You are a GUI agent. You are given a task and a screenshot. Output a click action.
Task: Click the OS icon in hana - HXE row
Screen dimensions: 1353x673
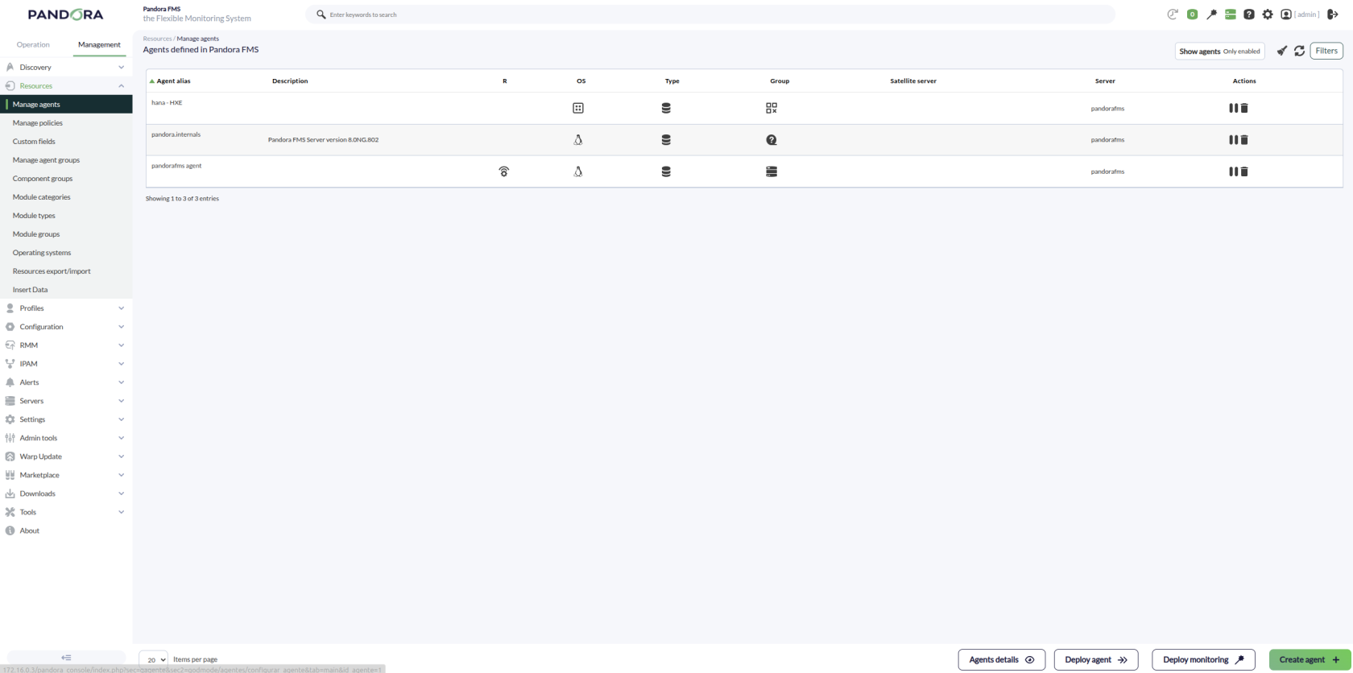578,108
